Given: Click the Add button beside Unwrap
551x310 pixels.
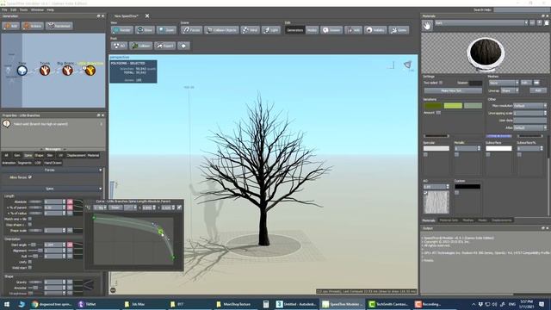Looking at the screenshot, I should point(537,90).
